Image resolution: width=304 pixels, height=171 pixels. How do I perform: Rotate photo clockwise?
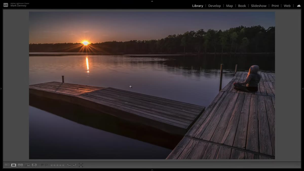[x=74, y=165]
